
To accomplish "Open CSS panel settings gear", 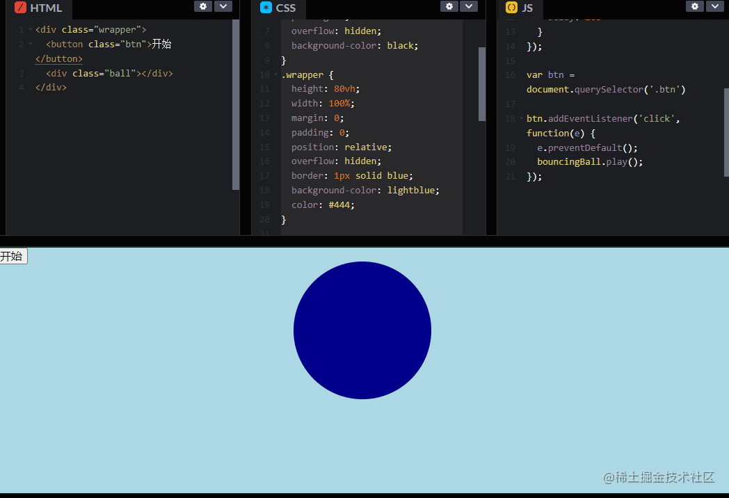I will click(x=449, y=6).
